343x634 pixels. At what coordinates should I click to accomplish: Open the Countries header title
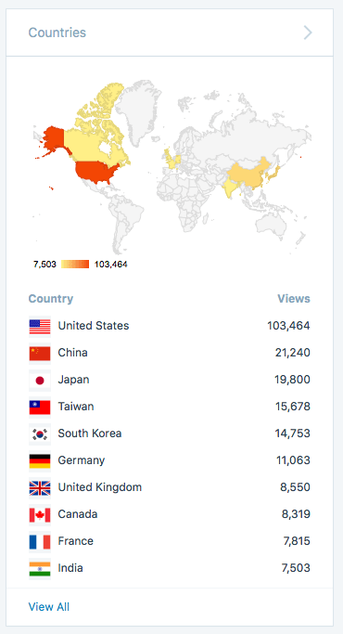pos(57,32)
